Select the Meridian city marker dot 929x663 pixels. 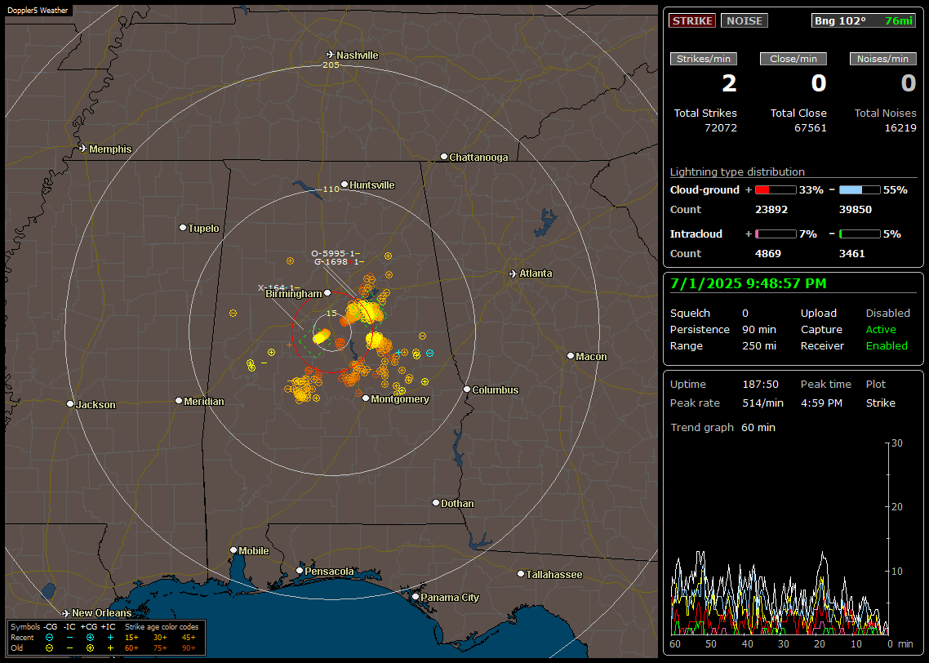[178, 401]
